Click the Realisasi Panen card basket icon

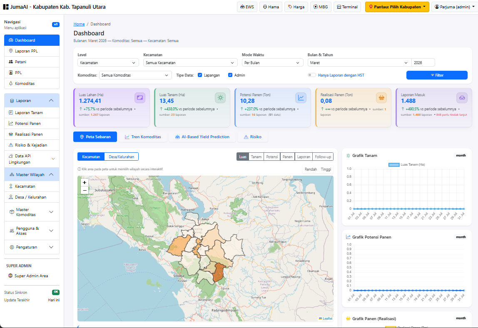pyautogui.click(x=381, y=98)
